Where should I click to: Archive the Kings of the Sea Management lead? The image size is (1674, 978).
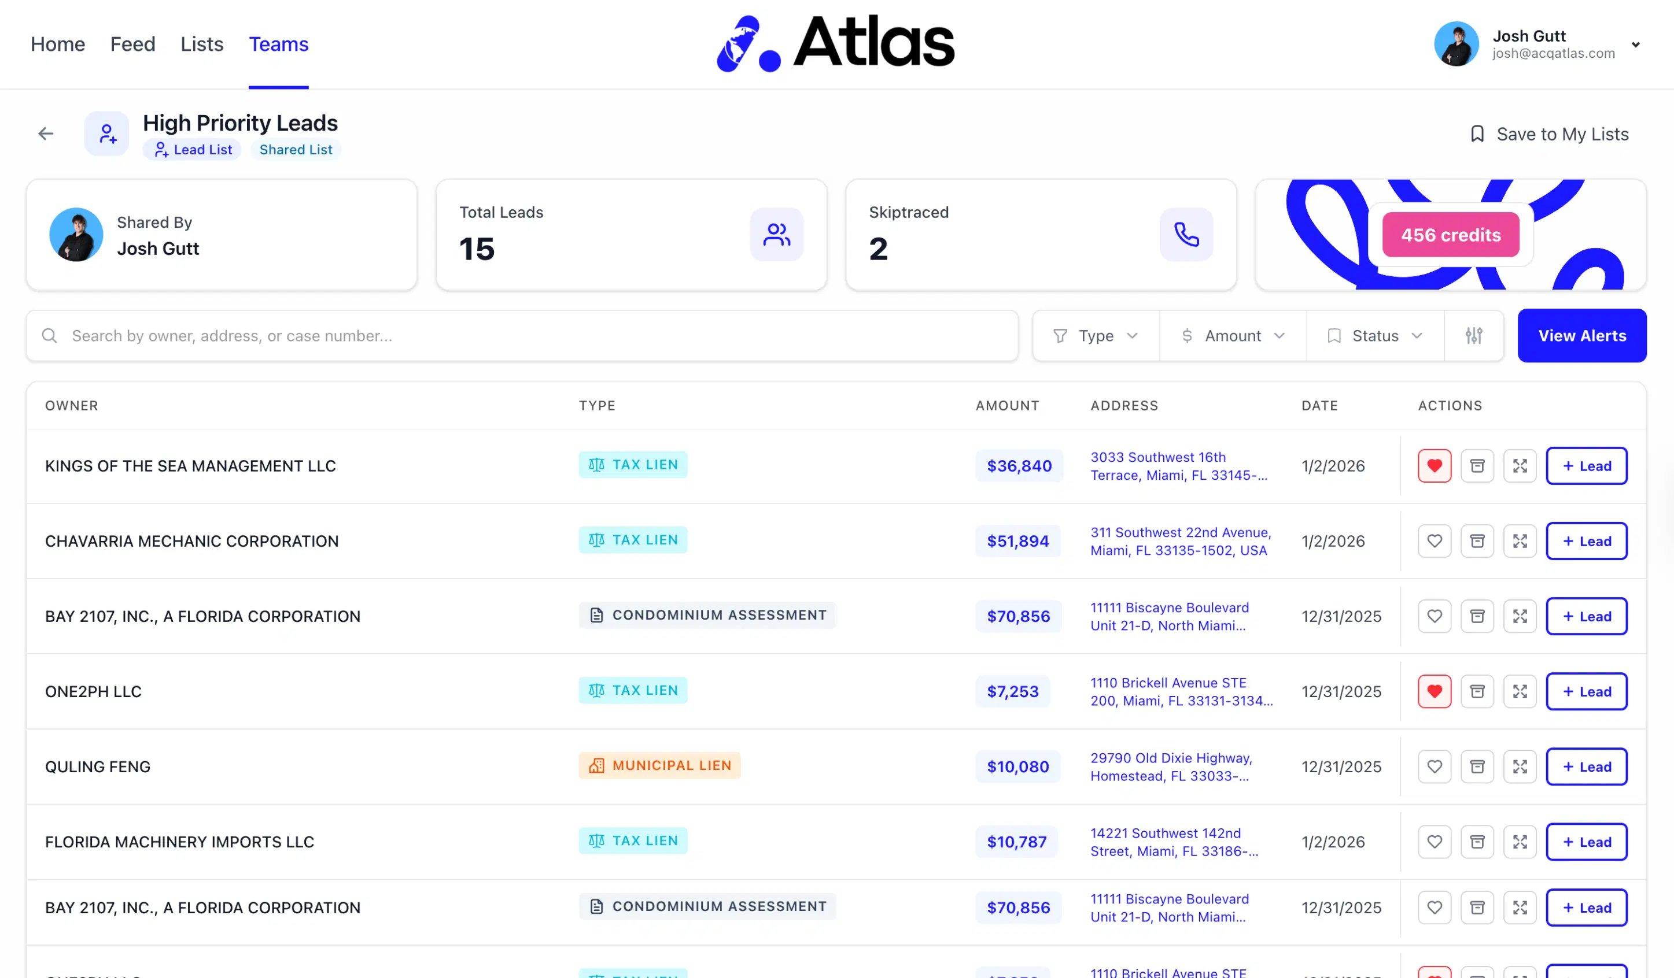[1477, 466]
